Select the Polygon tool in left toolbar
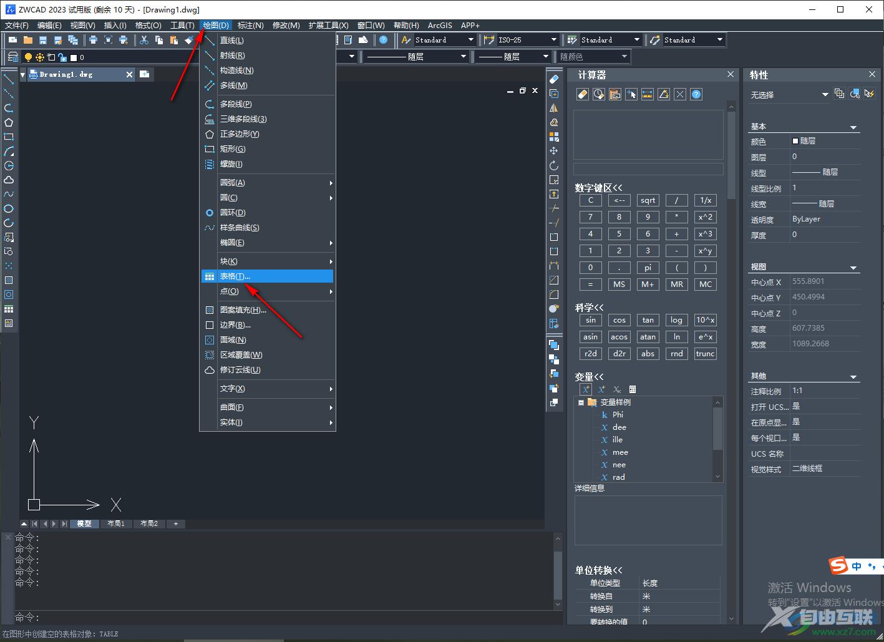 point(9,122)
